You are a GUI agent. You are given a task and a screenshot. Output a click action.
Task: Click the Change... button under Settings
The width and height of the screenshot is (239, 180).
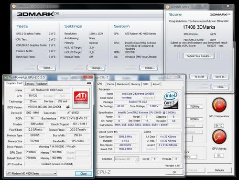(x=96, y=68)
